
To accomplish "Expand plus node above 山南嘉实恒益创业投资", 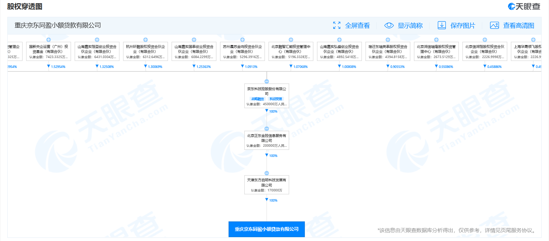I will point(97,40).
